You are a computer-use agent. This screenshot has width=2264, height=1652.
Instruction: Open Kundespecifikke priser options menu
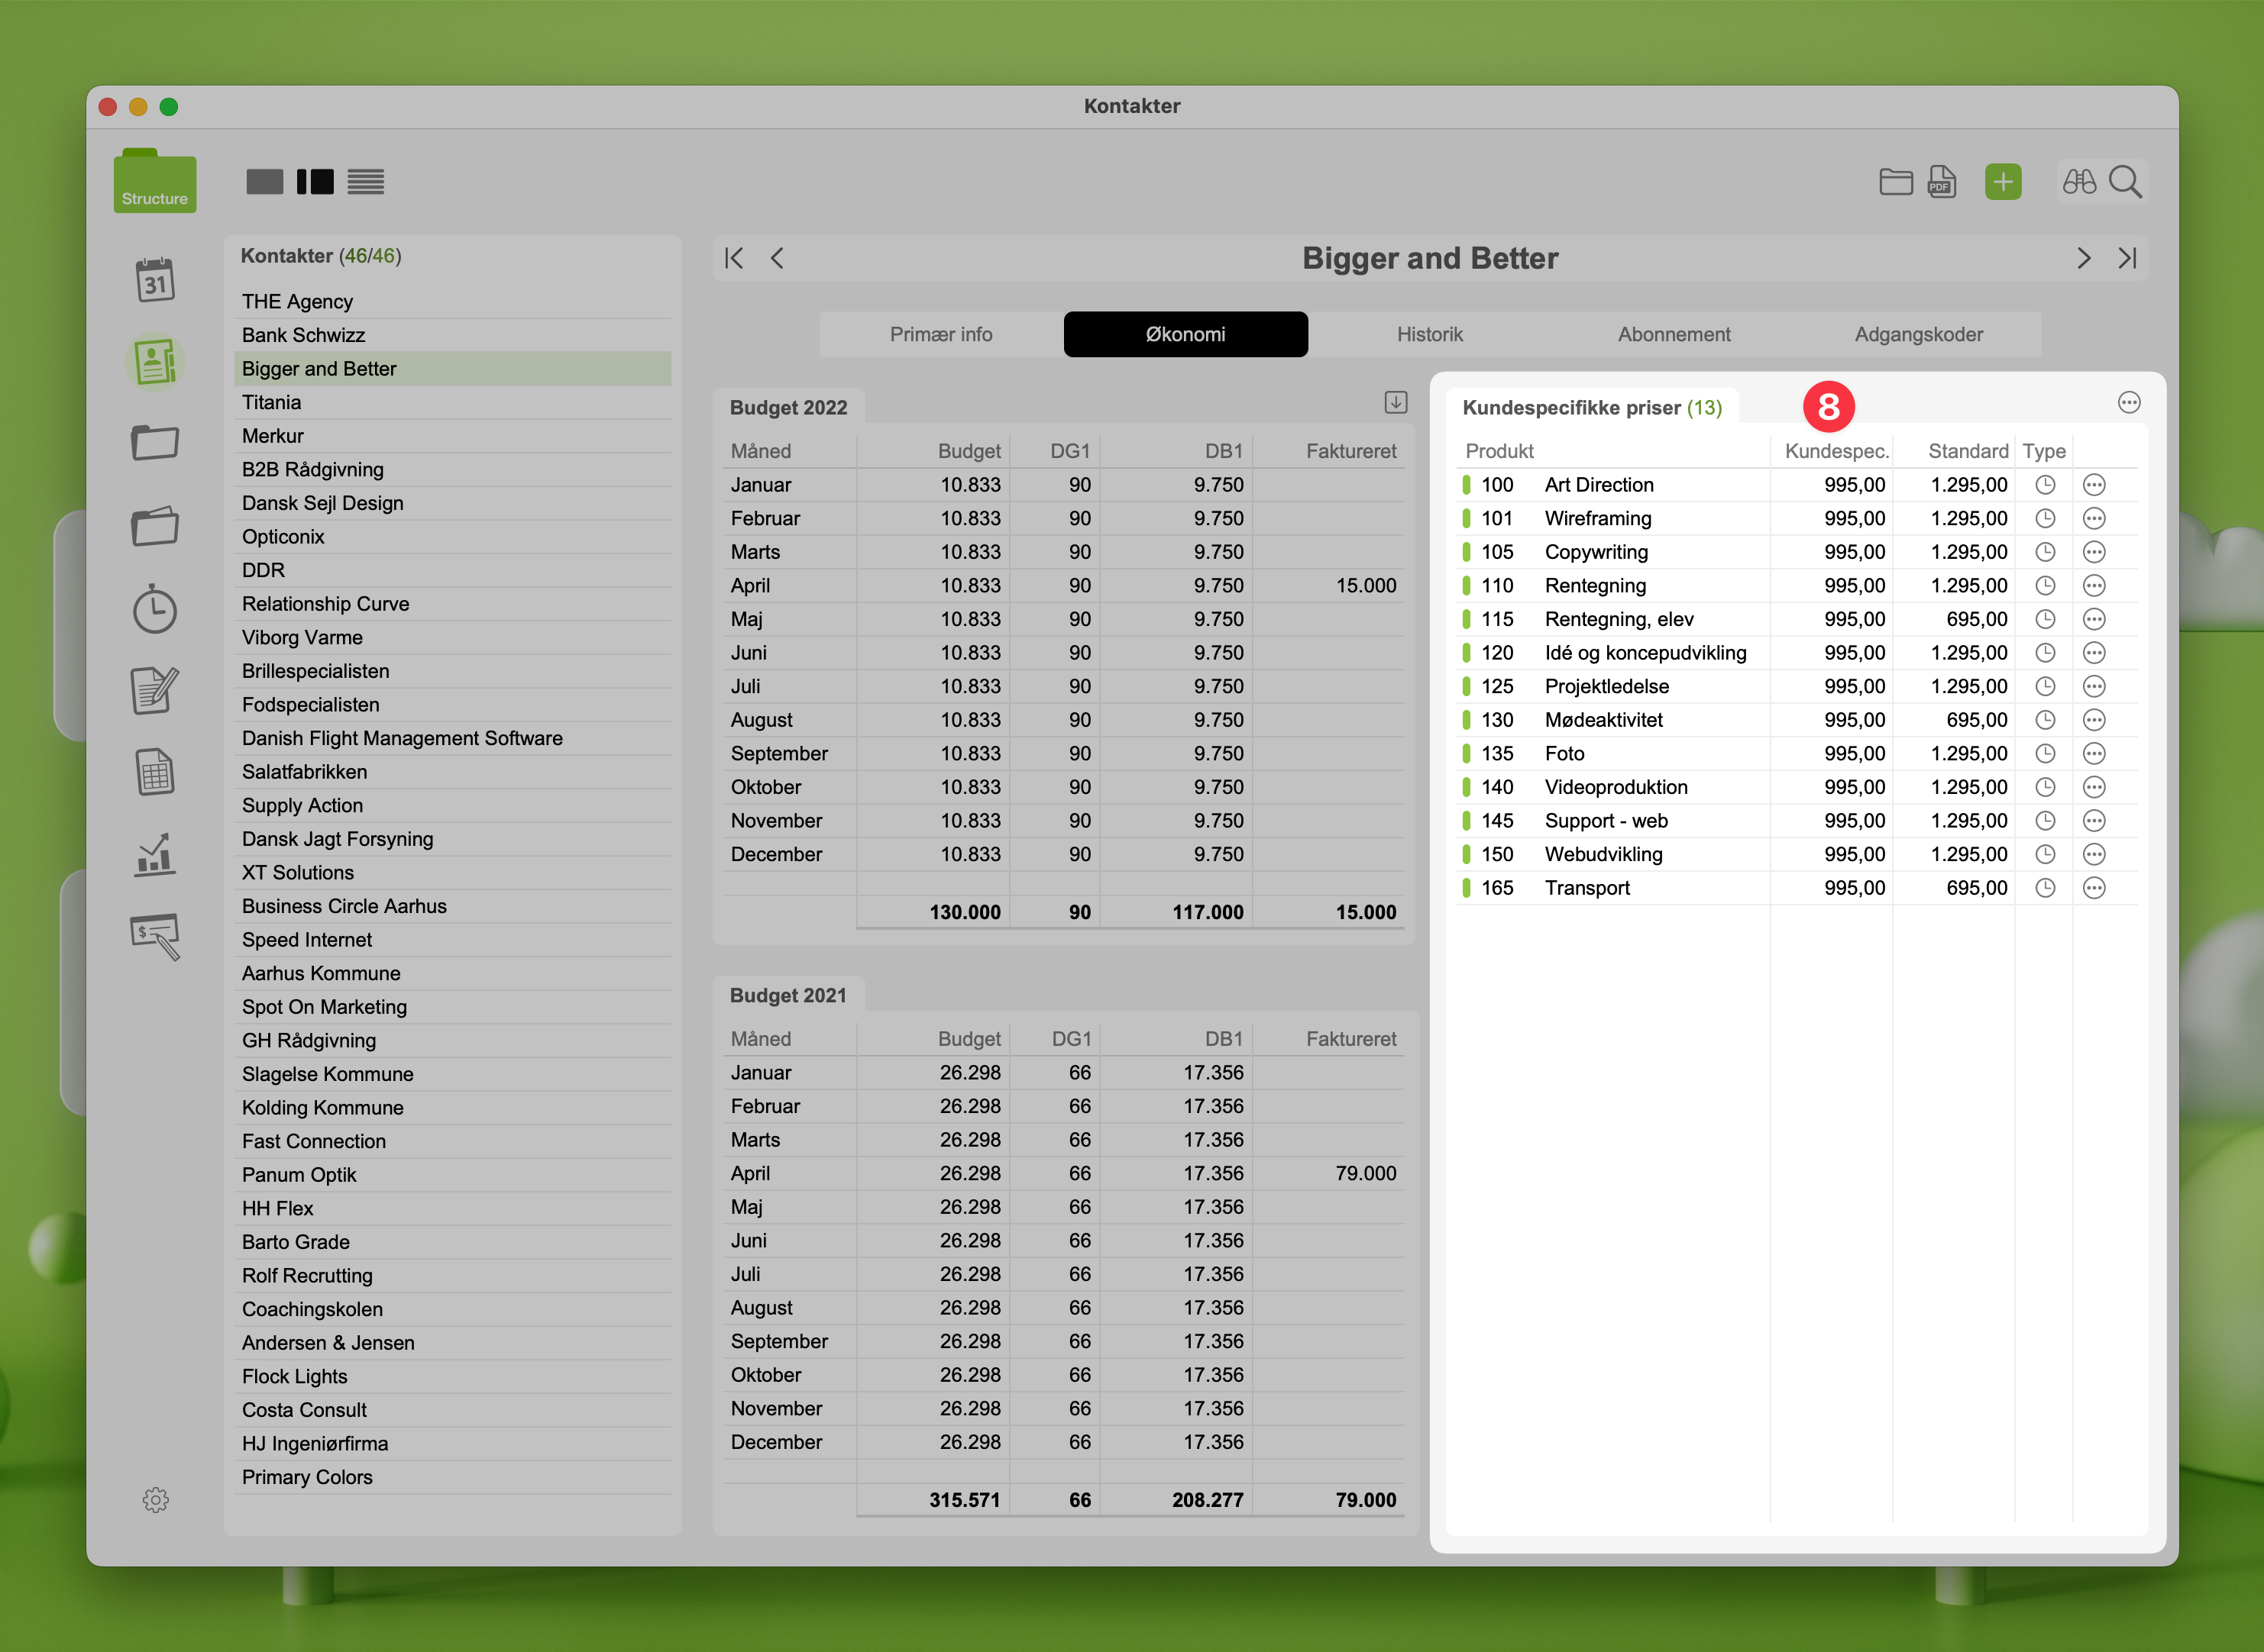click(x=2129, y=403)
